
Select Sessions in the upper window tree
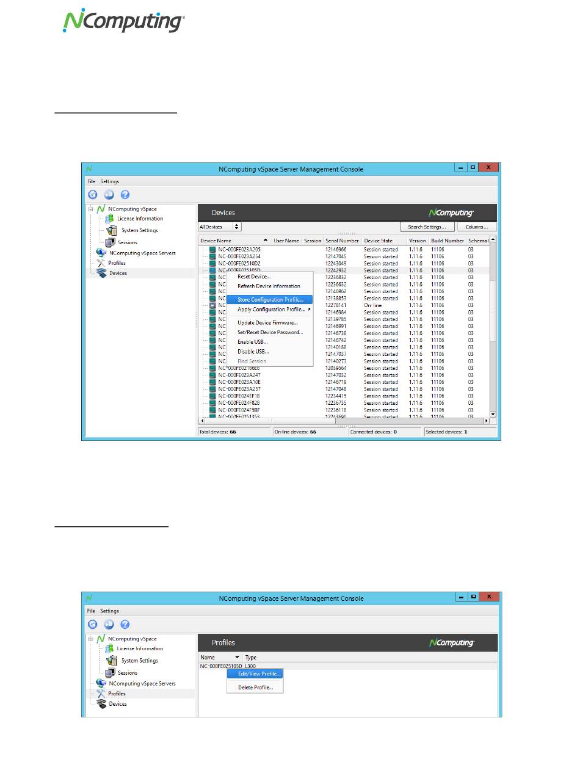(128, 243)
